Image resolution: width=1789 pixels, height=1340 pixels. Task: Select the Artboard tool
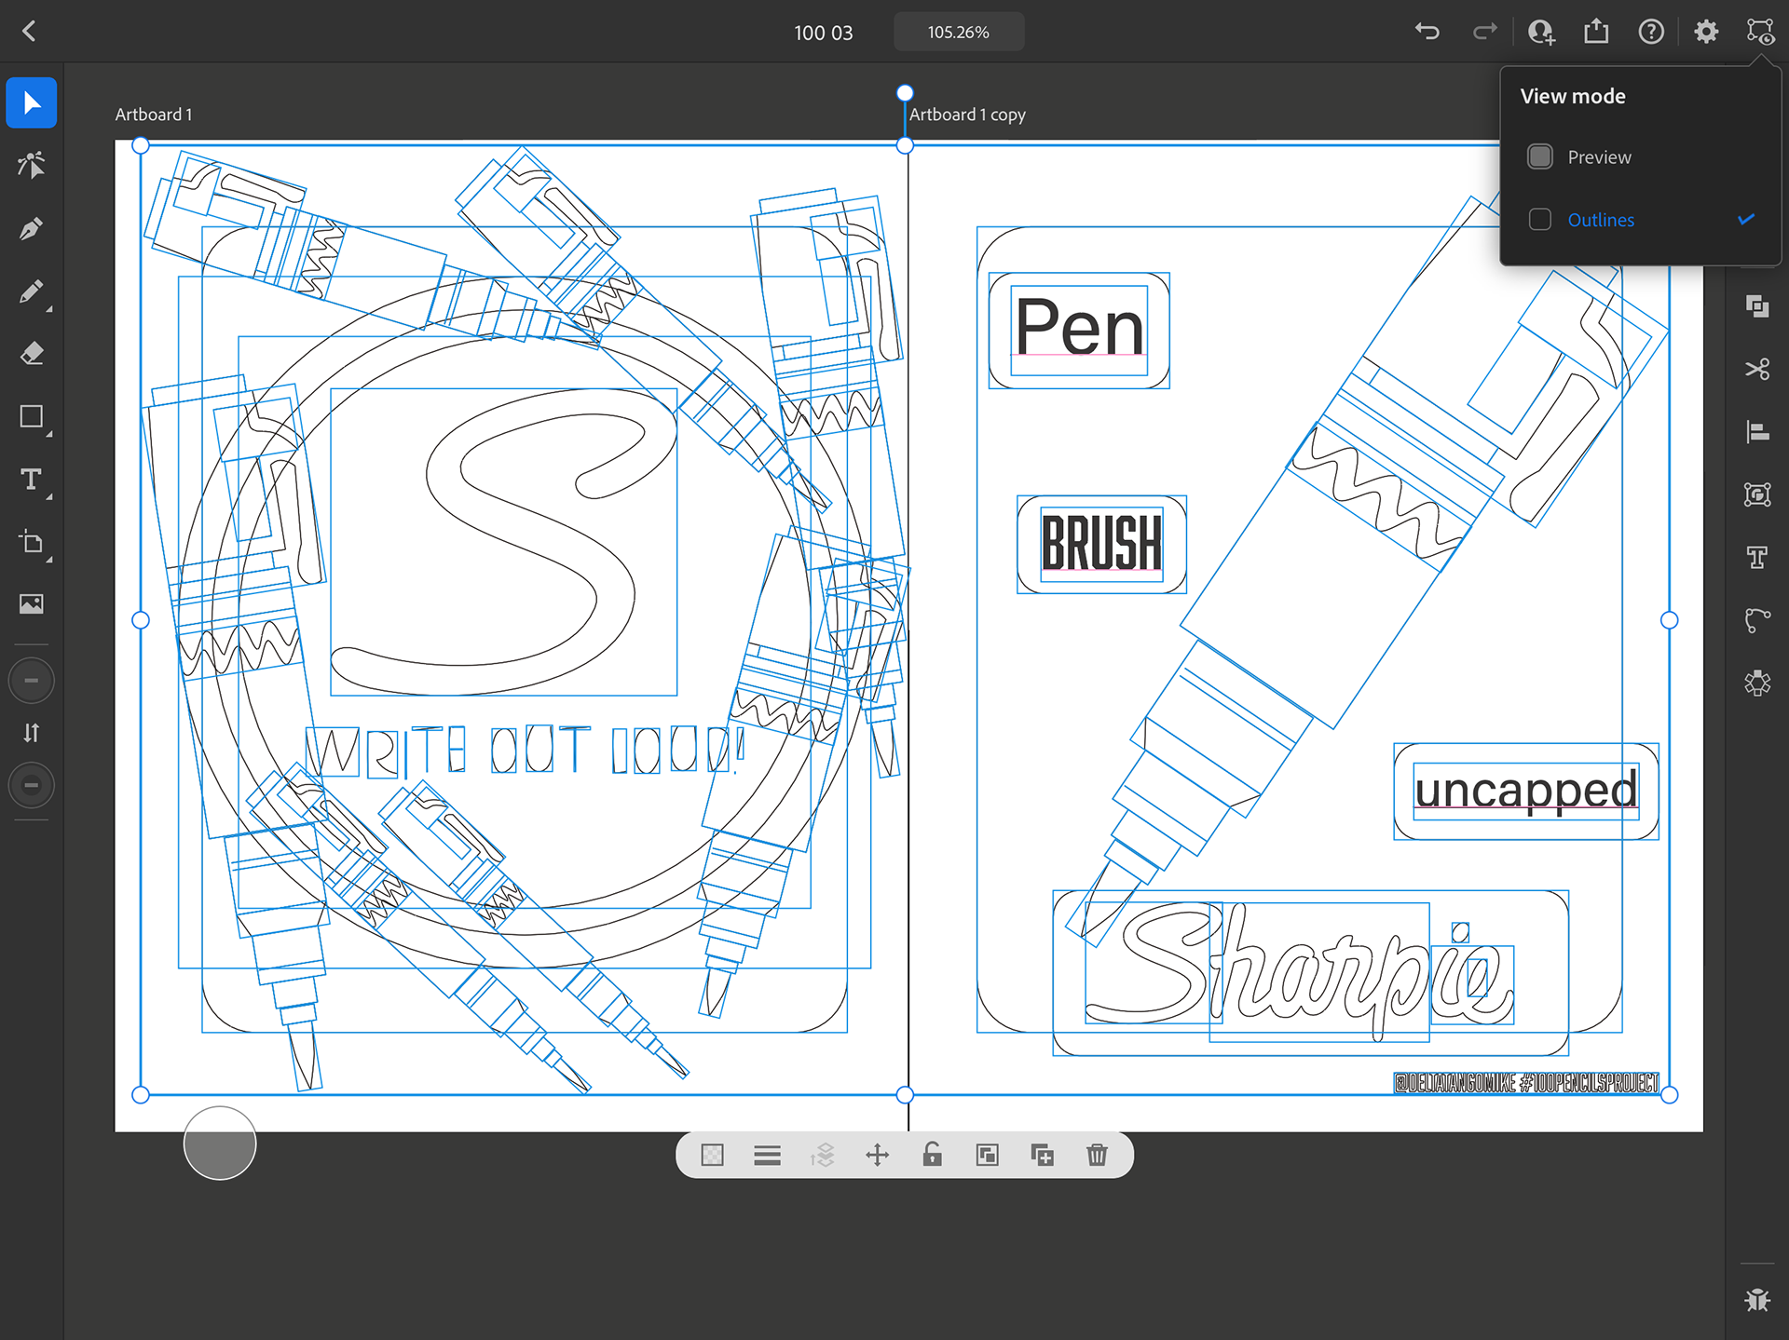[31, 542]
